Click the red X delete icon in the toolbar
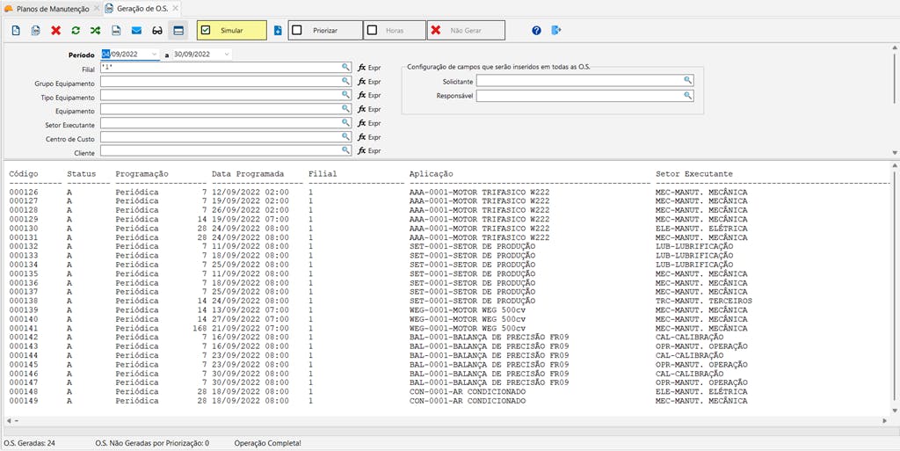The width and height of the screenshot is (900, 451). pos(55,31)
